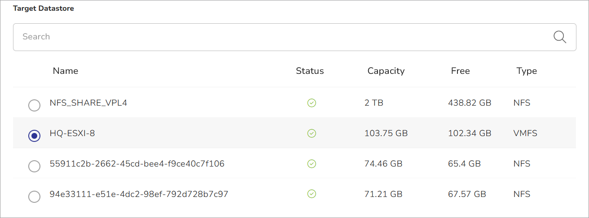
Task: Sort by the Capacity column header
Action: (x=386, y=71)
